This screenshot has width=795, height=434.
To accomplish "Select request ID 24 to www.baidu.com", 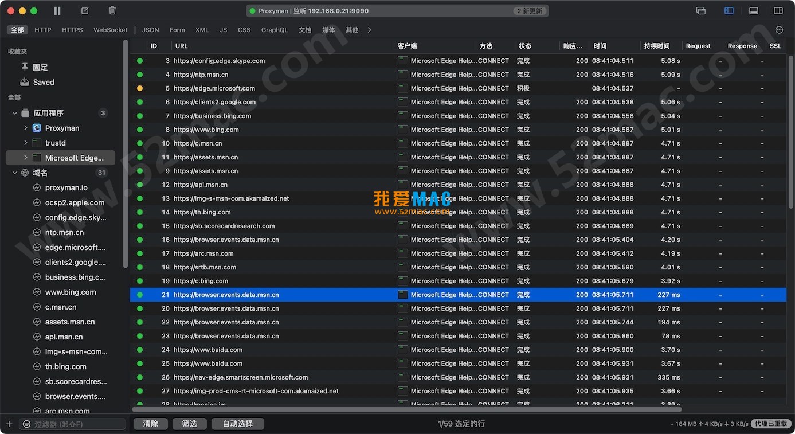I will pos(458,350).
